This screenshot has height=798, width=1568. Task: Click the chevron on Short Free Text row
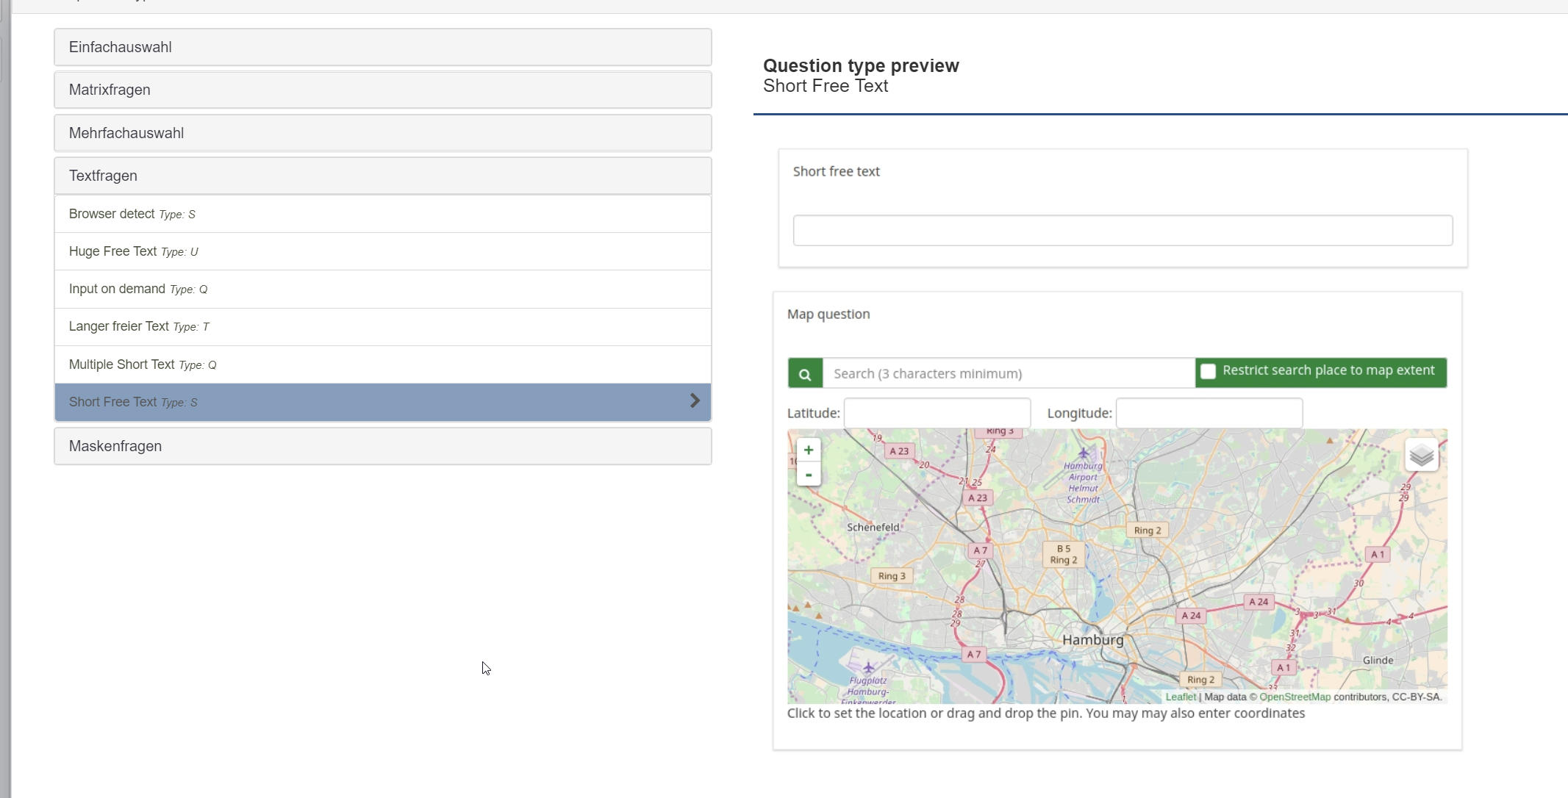point(695,401)
